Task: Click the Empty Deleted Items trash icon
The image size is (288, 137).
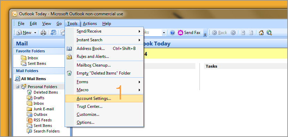Action: click(69, 73)
